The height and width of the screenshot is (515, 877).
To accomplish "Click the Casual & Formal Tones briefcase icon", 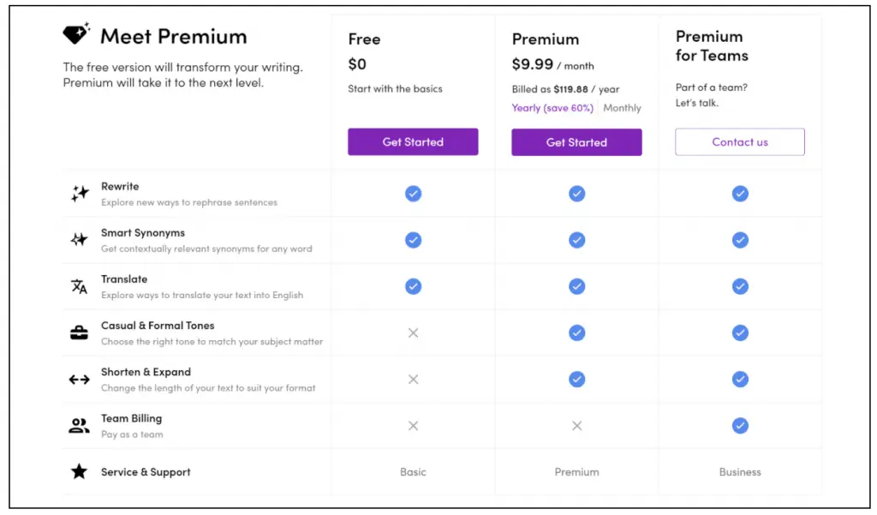I will tap(80, 332).
